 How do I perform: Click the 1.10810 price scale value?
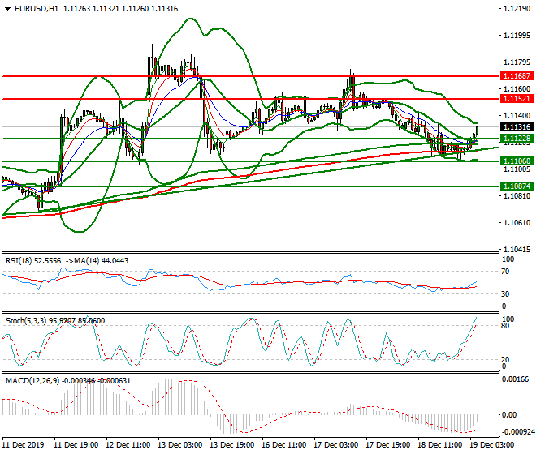[x=517, y=196]
